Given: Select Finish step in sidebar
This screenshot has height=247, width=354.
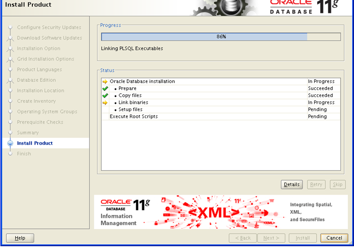Looking at the screenshot, I should point(24,154).
